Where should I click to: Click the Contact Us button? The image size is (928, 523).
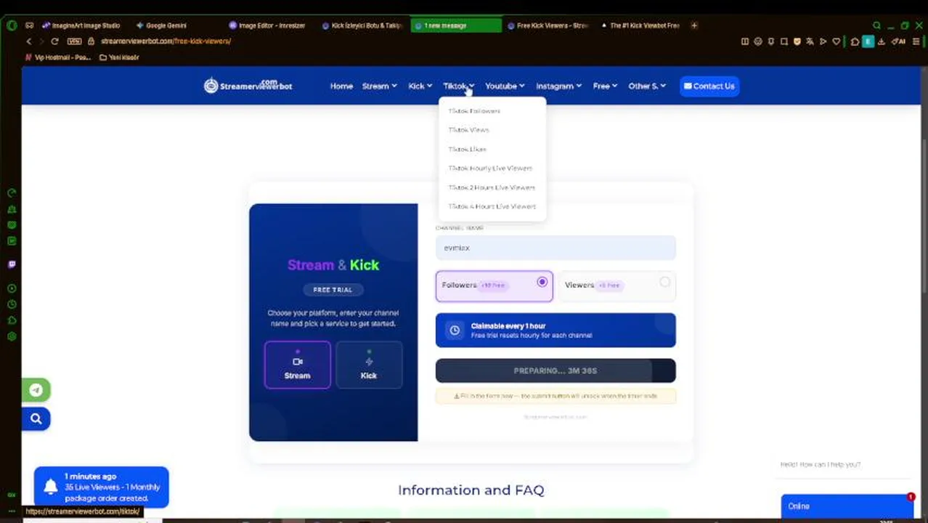click(x=709, y=86)
